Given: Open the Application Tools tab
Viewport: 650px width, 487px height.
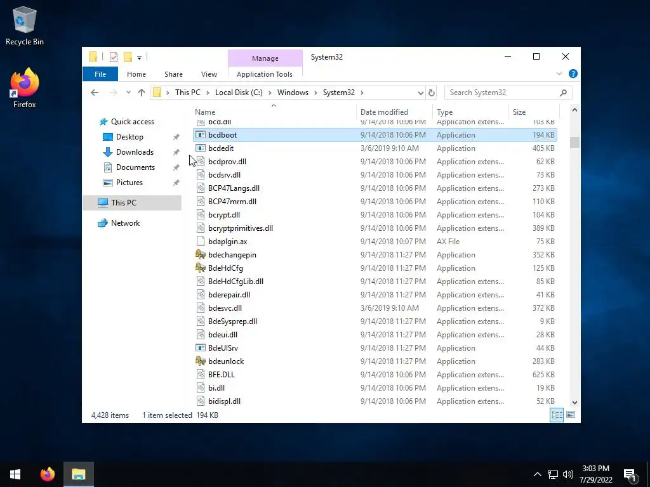Looking at the screenshot, I should pyautogui.click(x=265, y=74).
